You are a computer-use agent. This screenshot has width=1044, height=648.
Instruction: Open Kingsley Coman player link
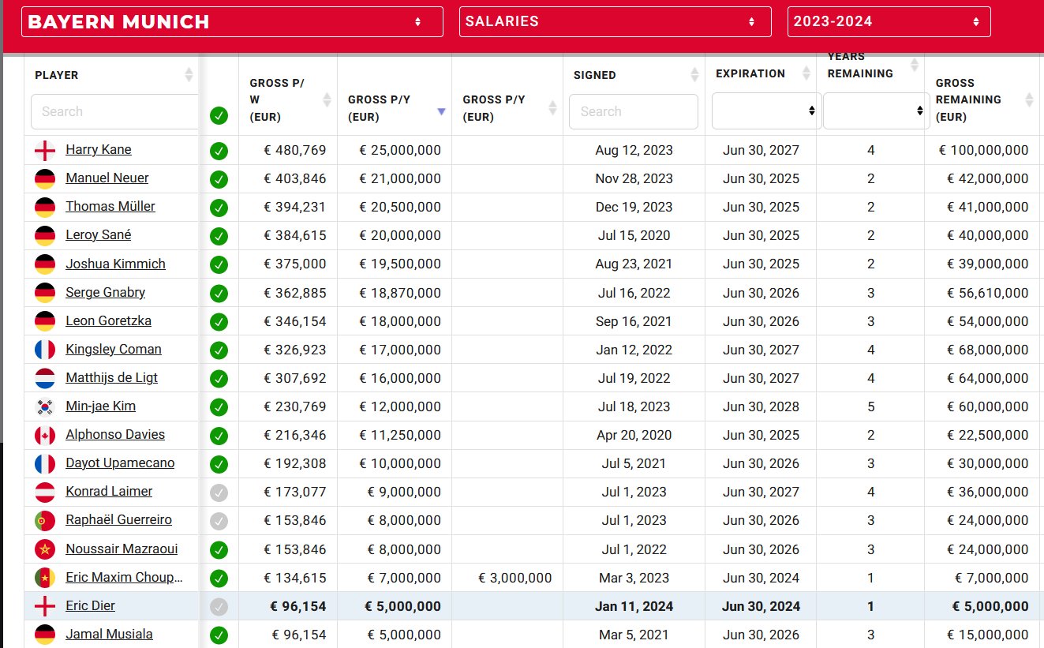(114, 349)
